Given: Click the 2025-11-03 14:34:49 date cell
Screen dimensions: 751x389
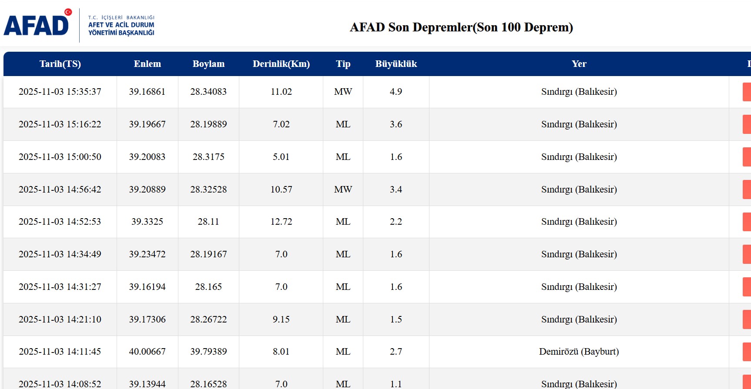Looking at the screenshot, I should click(x=60, y=254).
